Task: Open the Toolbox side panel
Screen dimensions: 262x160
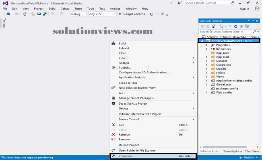Action: [4, 23]
